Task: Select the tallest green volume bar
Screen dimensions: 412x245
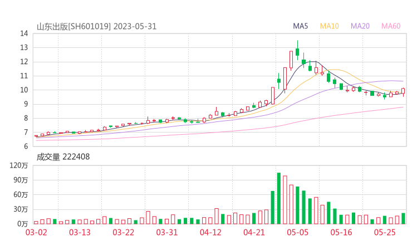Action: (279, 198)
